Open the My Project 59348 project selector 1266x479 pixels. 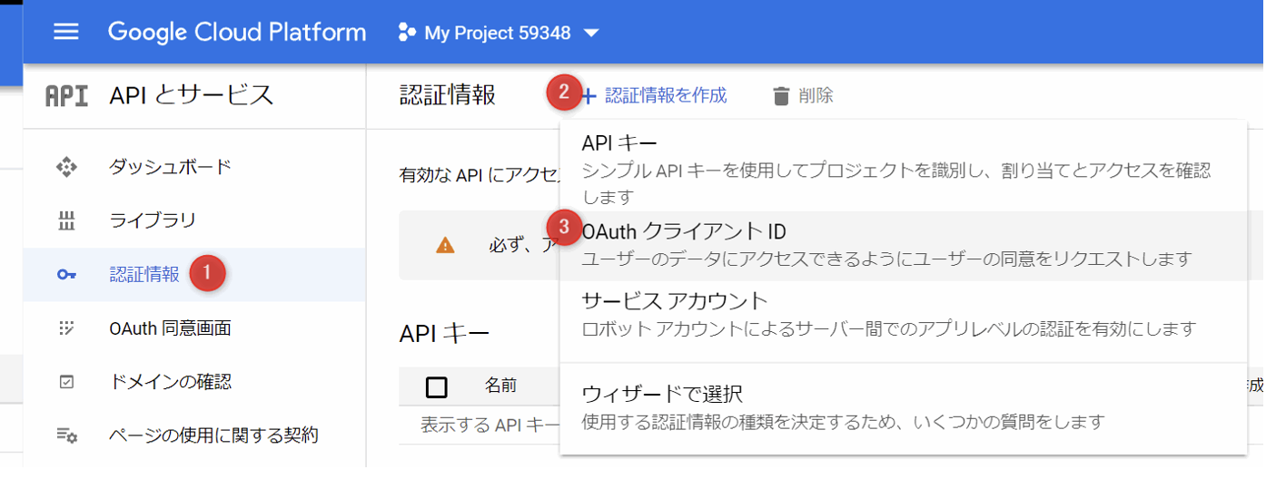[x=499, y=34]
